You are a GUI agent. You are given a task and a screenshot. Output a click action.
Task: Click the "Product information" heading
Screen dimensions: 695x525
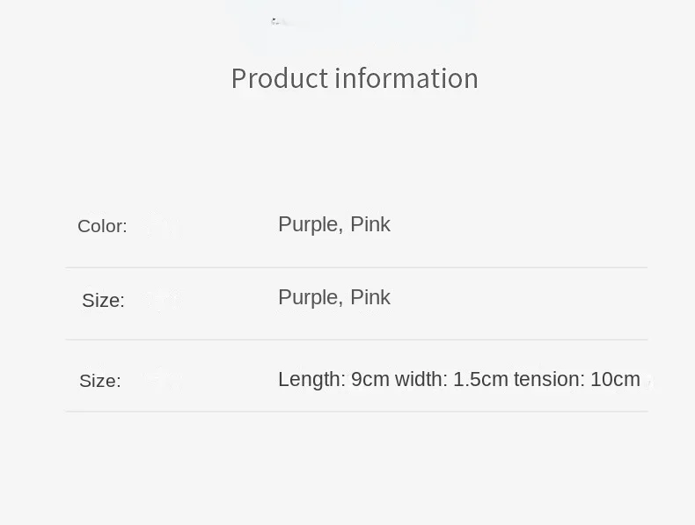[355, 78]
